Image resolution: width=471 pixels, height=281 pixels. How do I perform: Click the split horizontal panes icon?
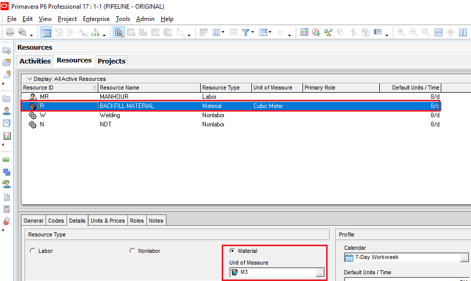point(438,32)
